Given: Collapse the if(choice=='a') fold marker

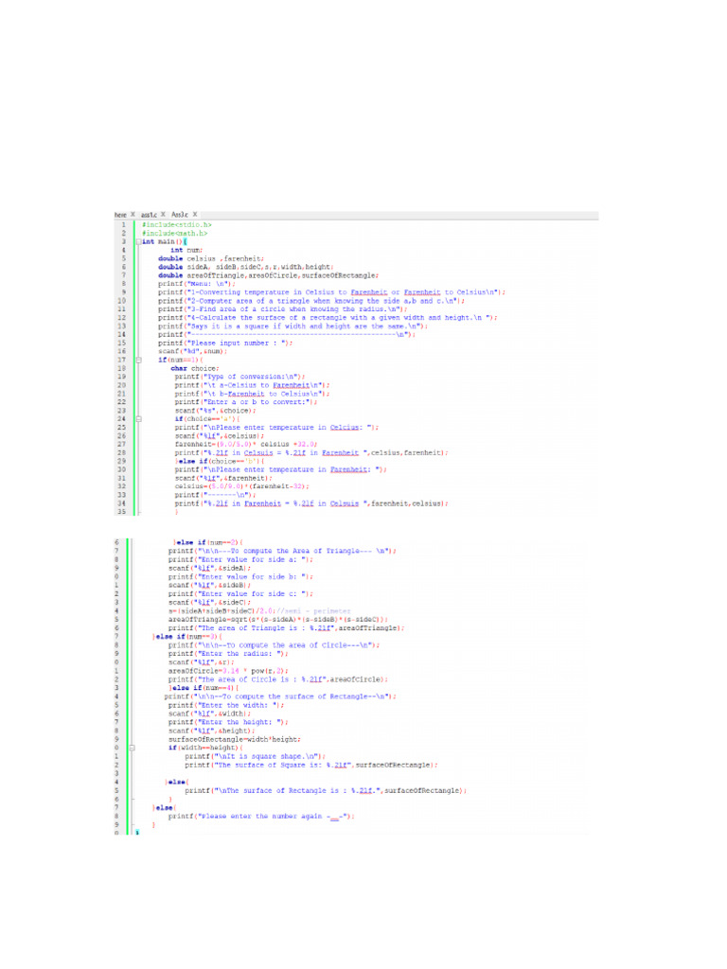Looking at the screenshot, I should (x=138, y=418).
